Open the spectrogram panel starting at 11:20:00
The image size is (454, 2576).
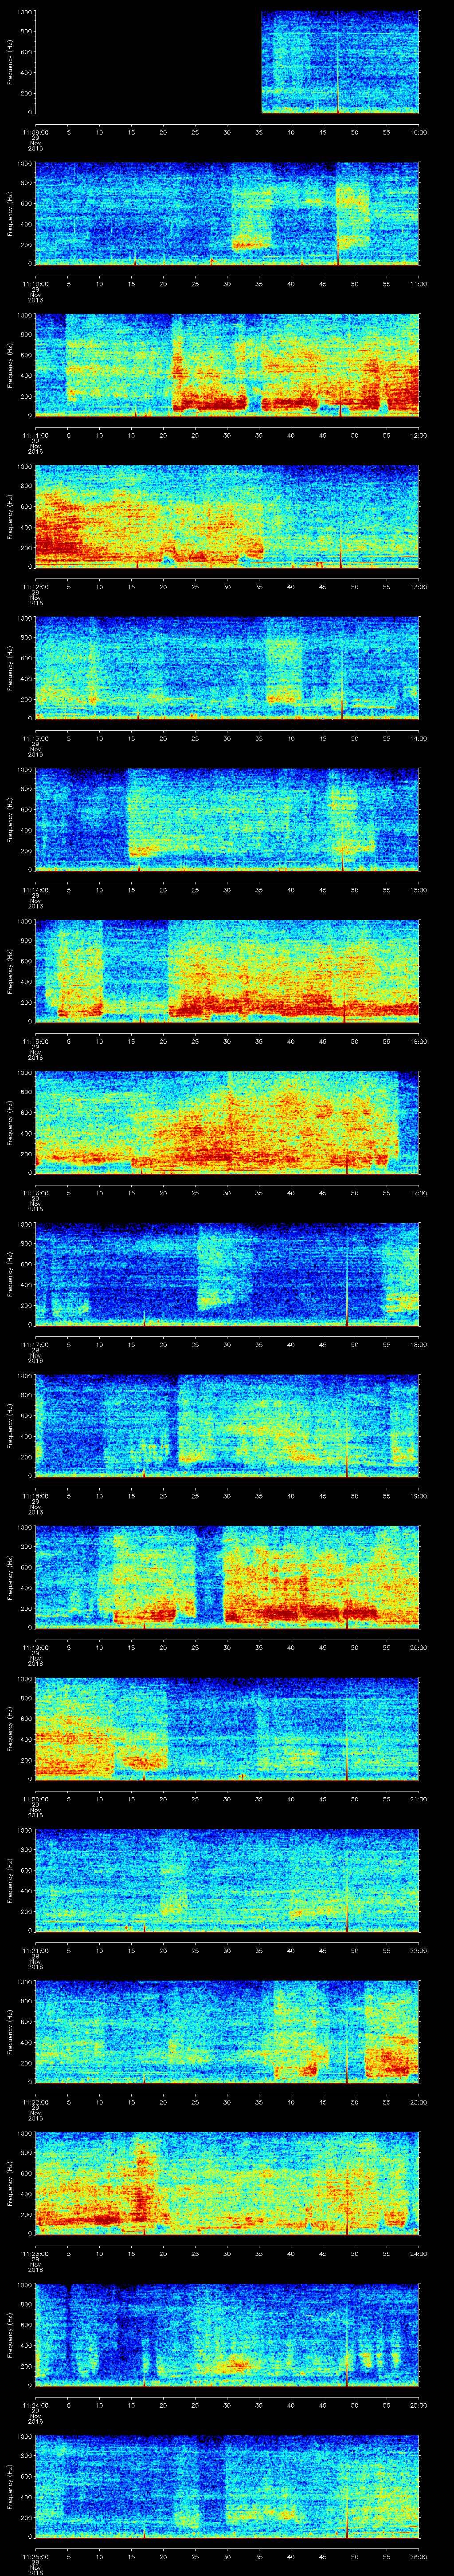[x=227, y=1729]
